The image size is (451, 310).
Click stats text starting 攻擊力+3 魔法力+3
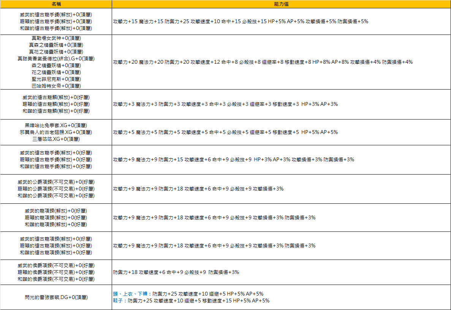click(x=226, y=104)
